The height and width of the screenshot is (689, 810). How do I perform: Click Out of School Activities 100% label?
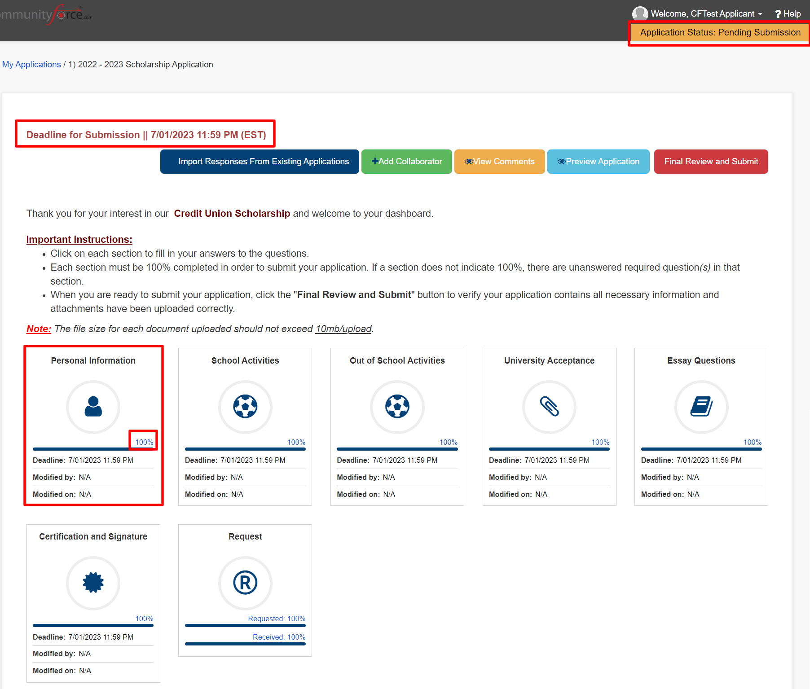(448, 442)
